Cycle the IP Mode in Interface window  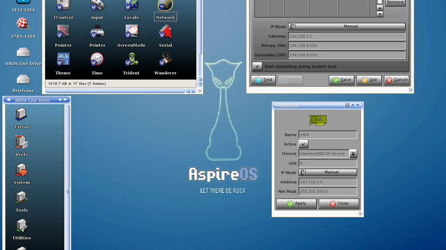328,172
